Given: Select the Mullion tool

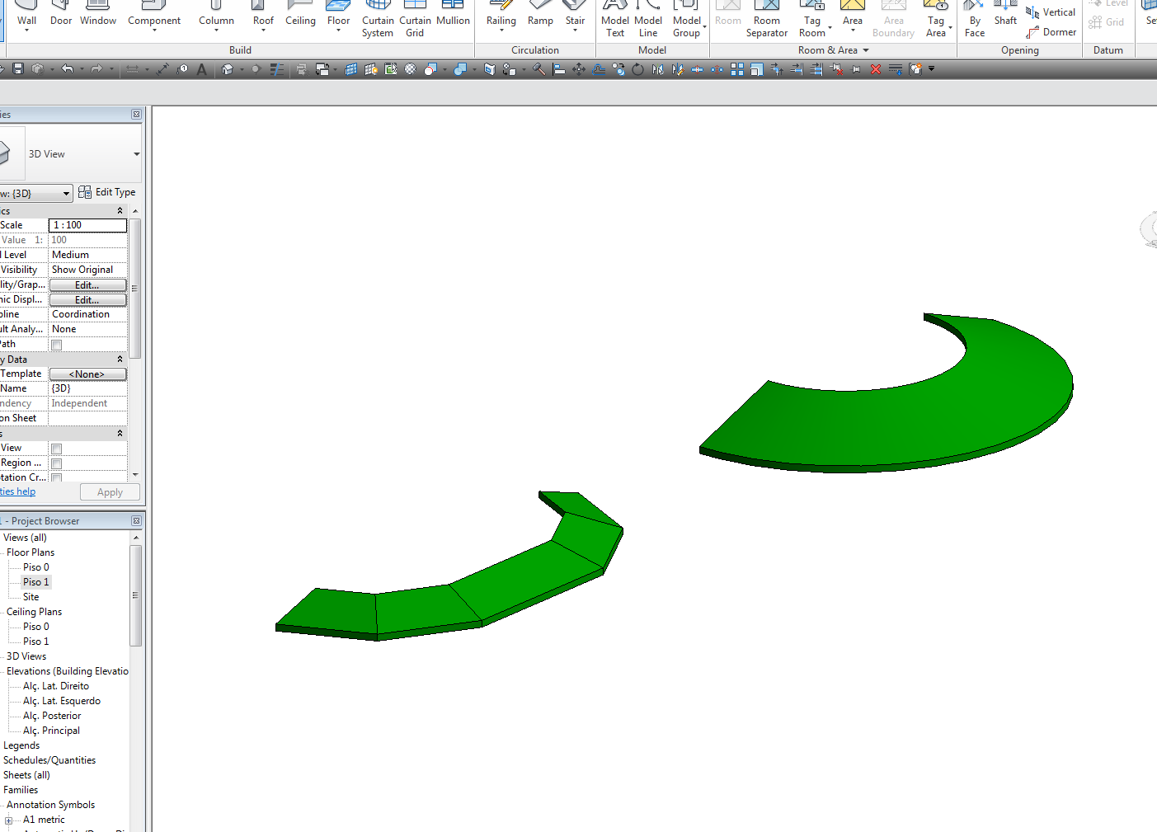Looking at the screenshot, I should (x=453, y=13).
